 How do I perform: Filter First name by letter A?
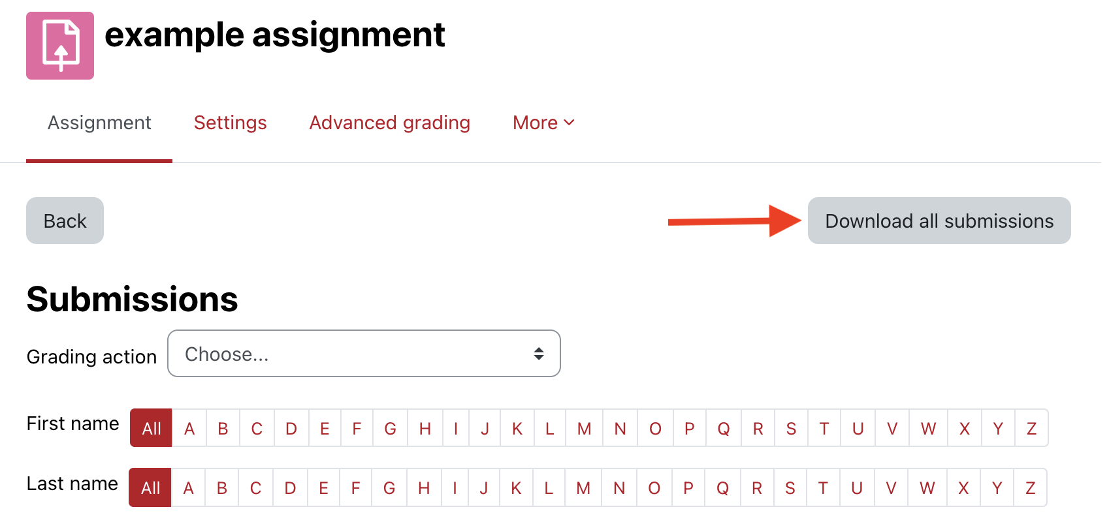[x=189, y=429]
